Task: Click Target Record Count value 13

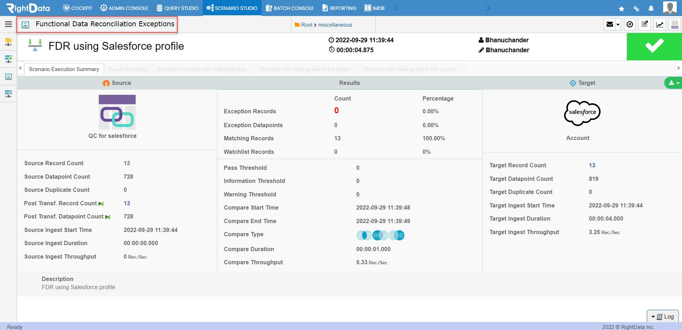Action: [592, 165]
